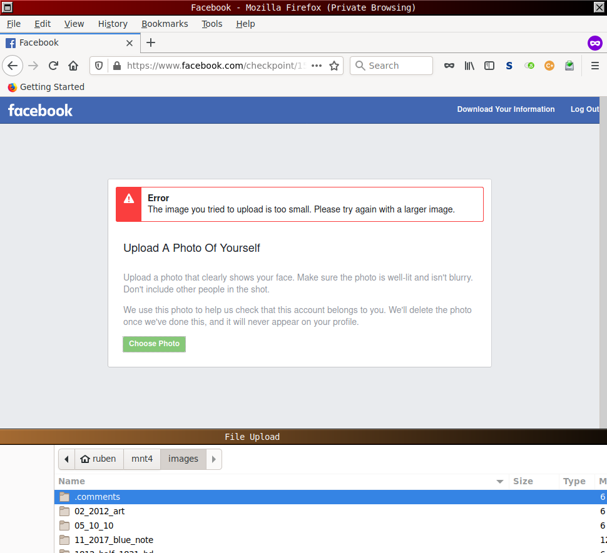Open page actions three-dot menu
607x553 pixels.
317,66
